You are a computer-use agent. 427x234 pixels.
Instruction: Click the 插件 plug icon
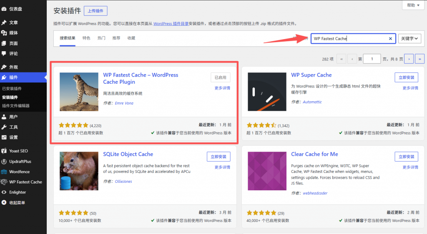tap(4, 77)
